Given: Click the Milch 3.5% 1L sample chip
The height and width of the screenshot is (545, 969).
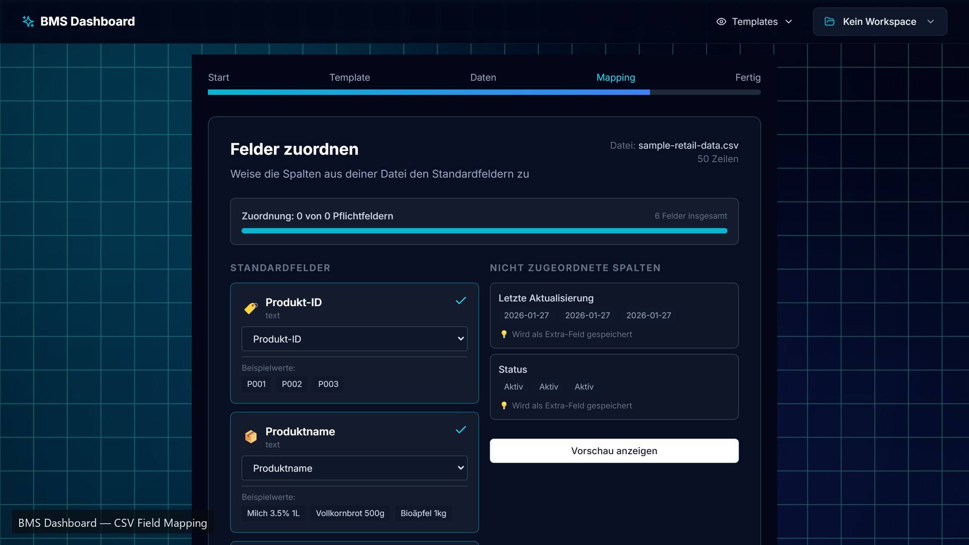Looking at the screenshot, I should (273, 513).
